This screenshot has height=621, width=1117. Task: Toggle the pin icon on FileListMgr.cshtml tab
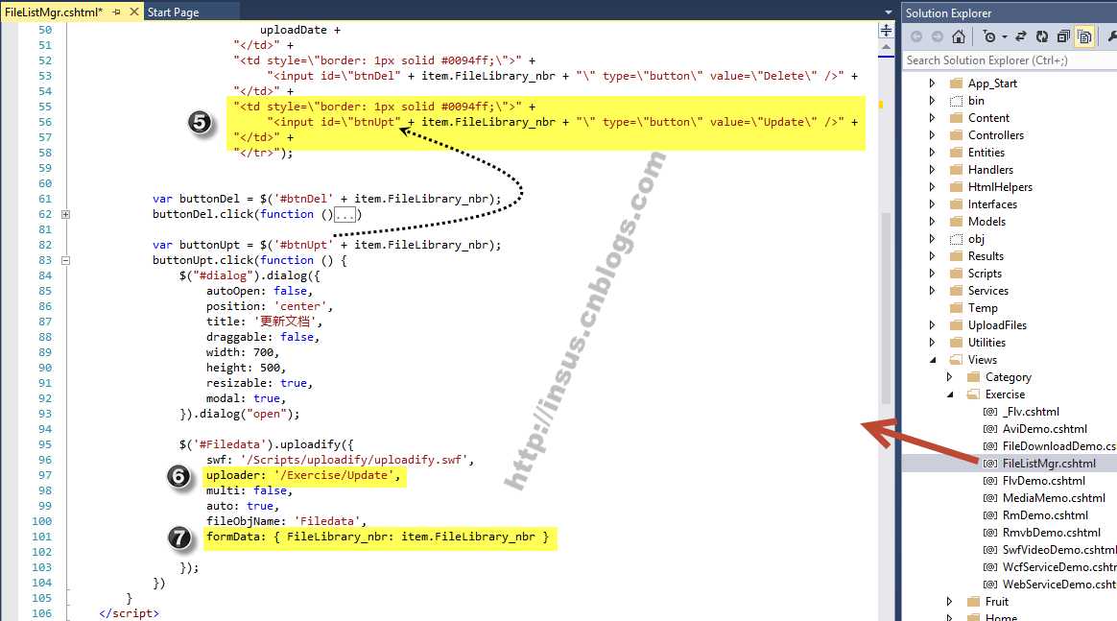(116, 12)
